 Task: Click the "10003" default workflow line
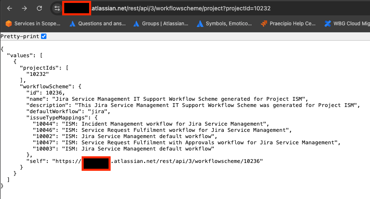123,149
